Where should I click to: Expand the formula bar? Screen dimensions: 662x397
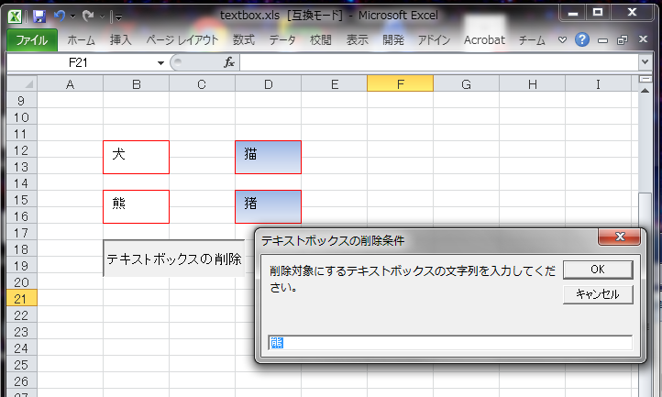point(645,62)
